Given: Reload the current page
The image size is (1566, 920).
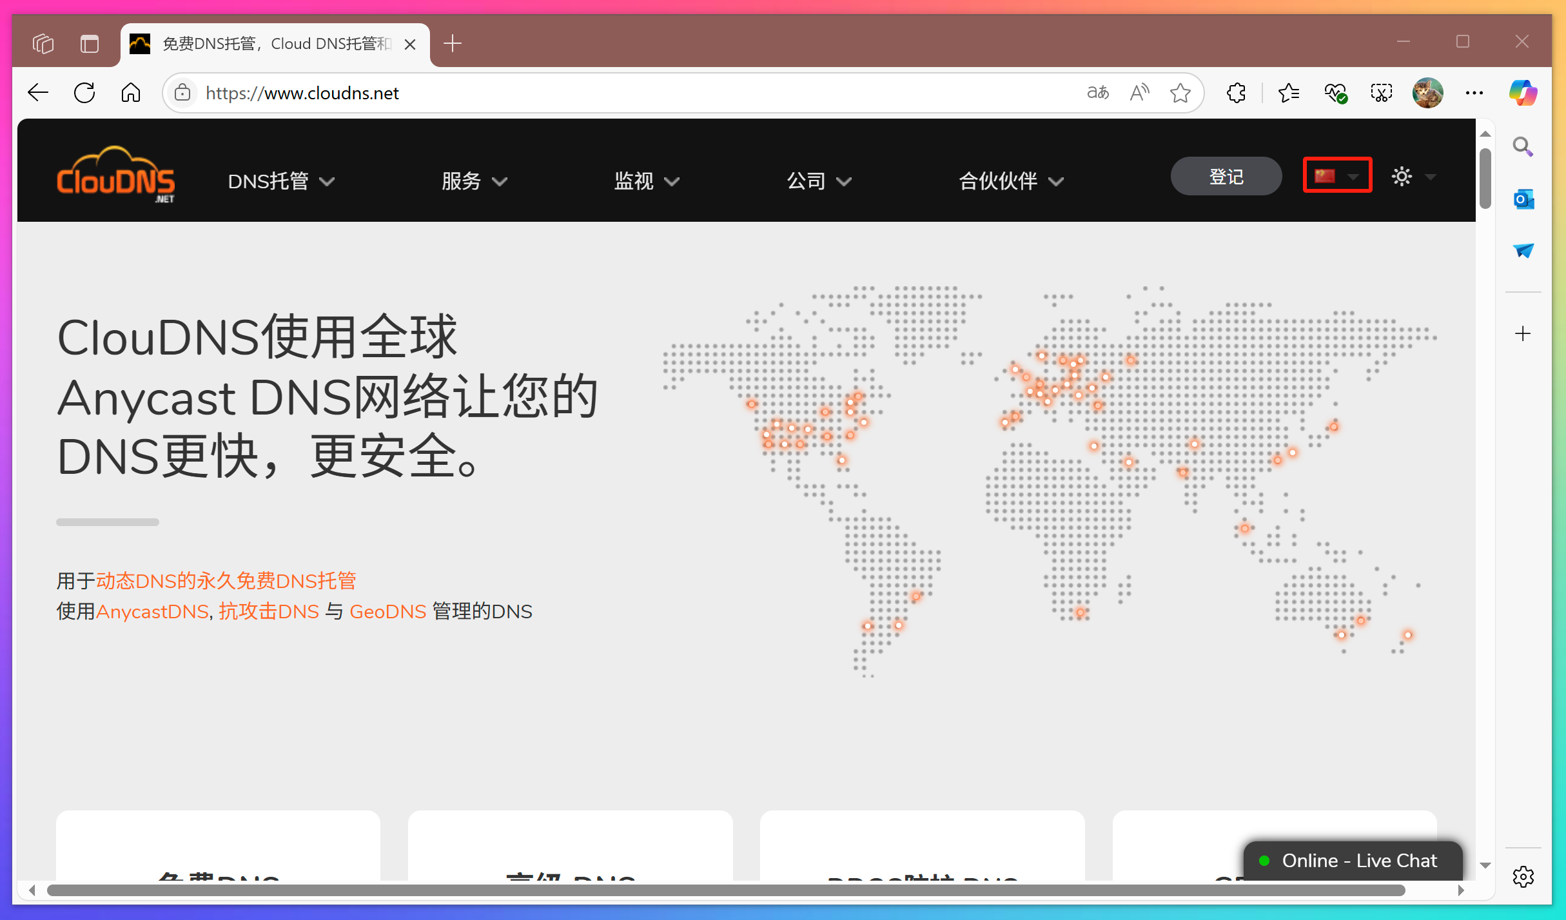Looking at the screenshot, I should click(x=84, y=92).
